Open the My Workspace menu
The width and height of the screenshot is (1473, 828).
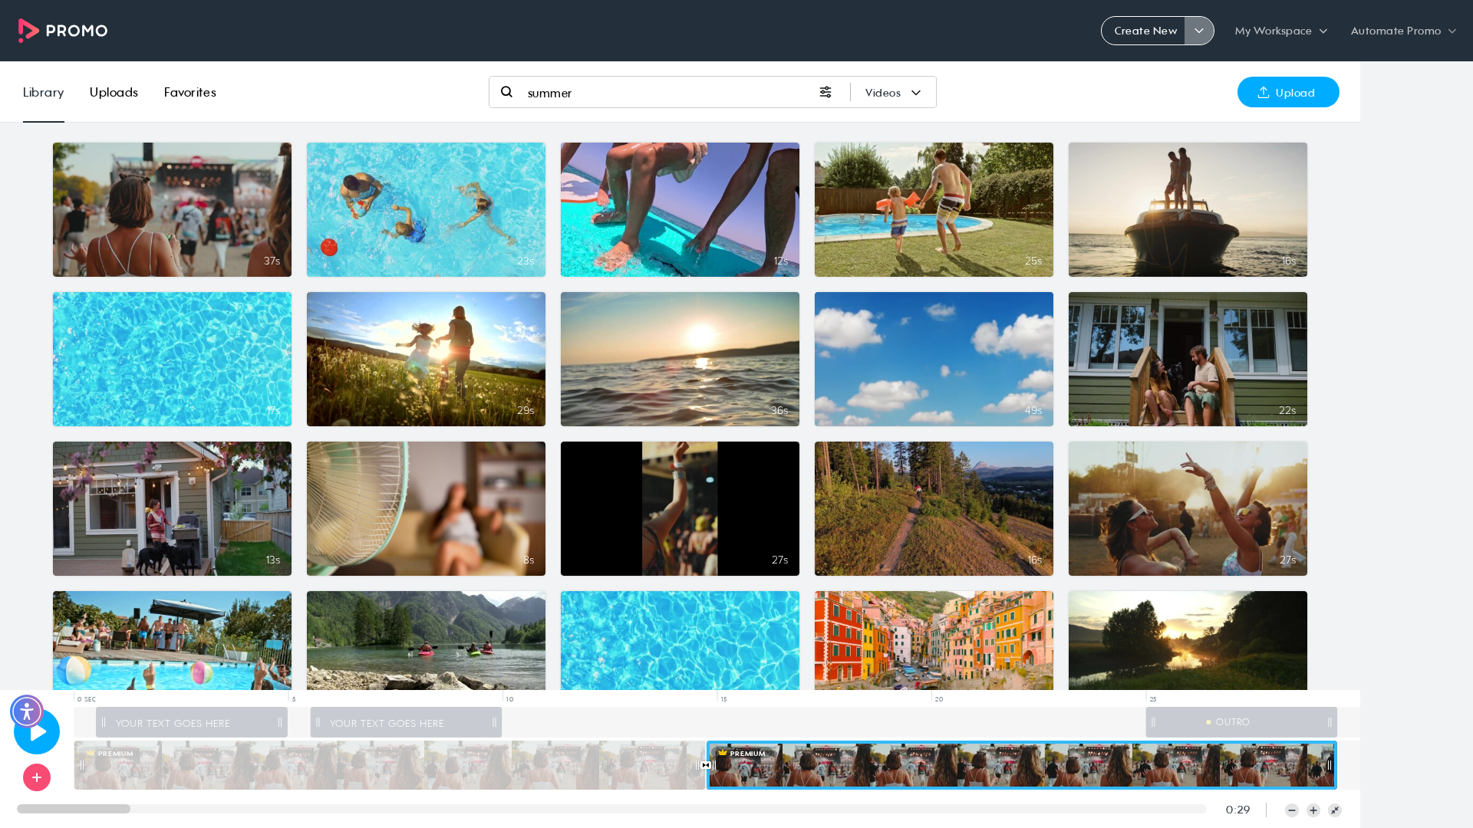(x=1281, y=31)
